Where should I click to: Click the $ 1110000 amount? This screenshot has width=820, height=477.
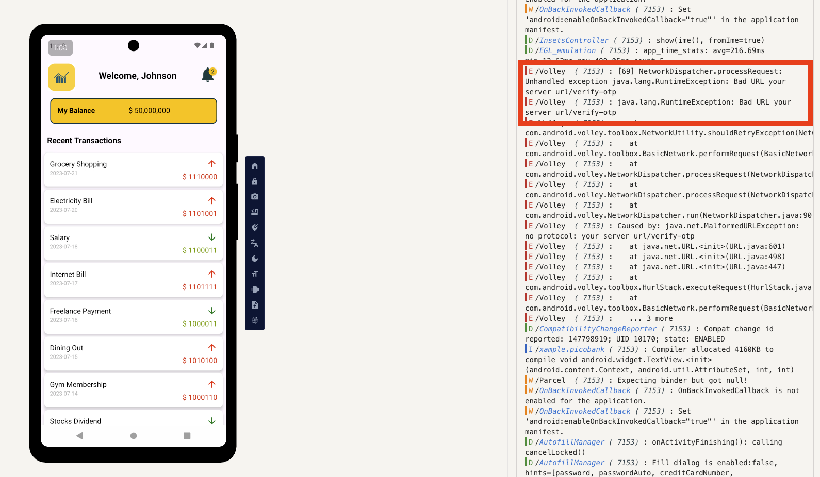pyautogui.click(x=200, y=177)
